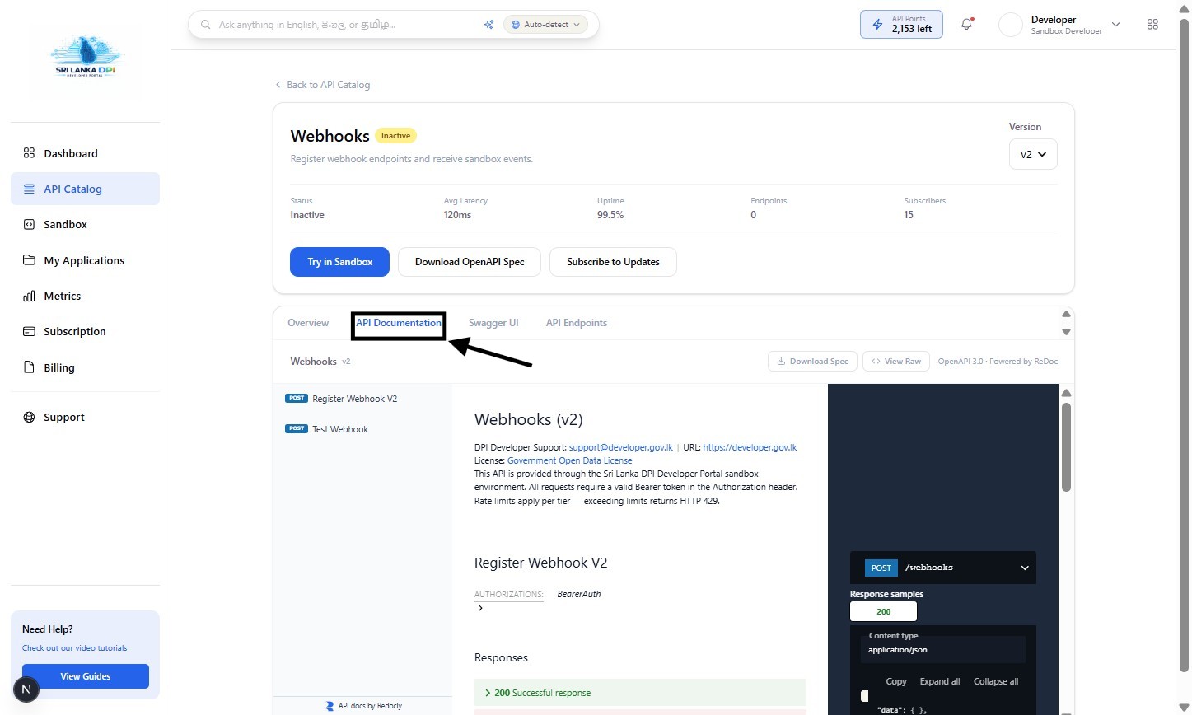The image size is (1192, 715).
Task: Click Download OpenAPI Spec button
Action: click(470, 262)
